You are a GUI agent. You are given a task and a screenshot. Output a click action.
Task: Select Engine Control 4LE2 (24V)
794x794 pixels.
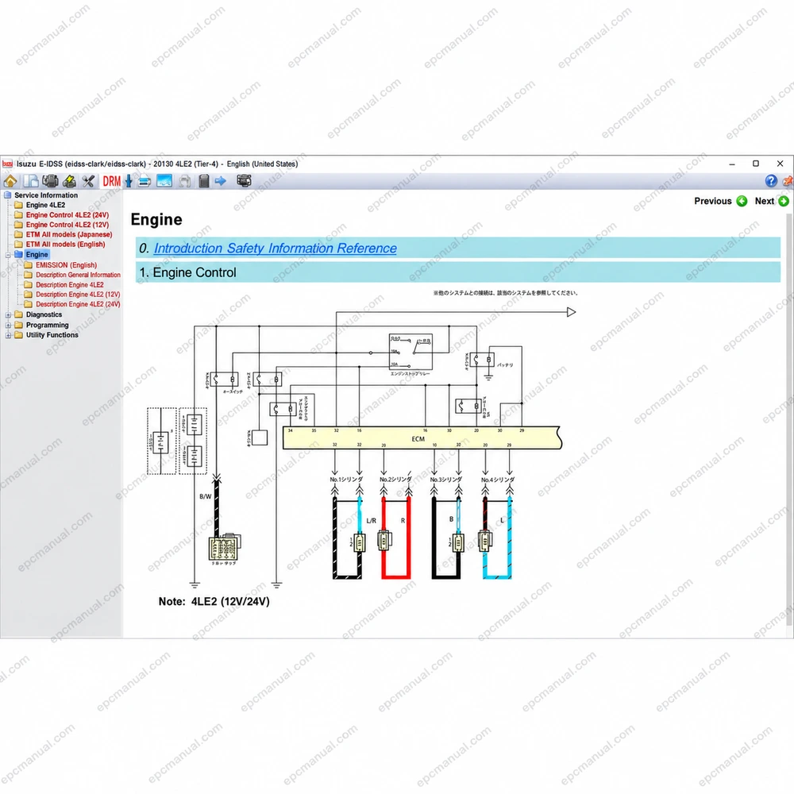pyautogui.click(x=67, y=214)
